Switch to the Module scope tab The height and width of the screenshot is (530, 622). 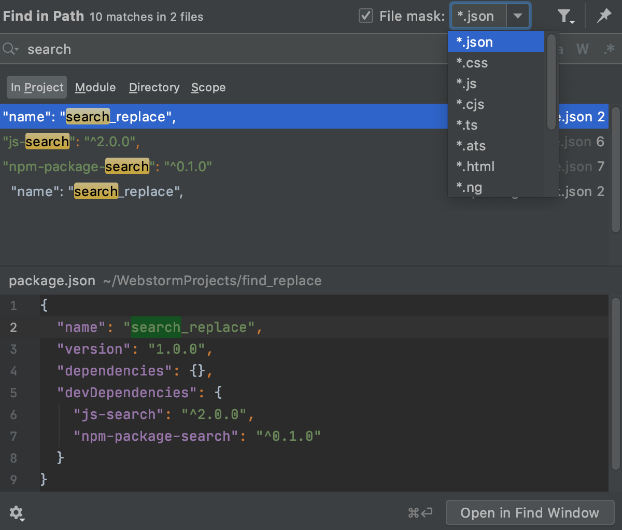[95, 87]
